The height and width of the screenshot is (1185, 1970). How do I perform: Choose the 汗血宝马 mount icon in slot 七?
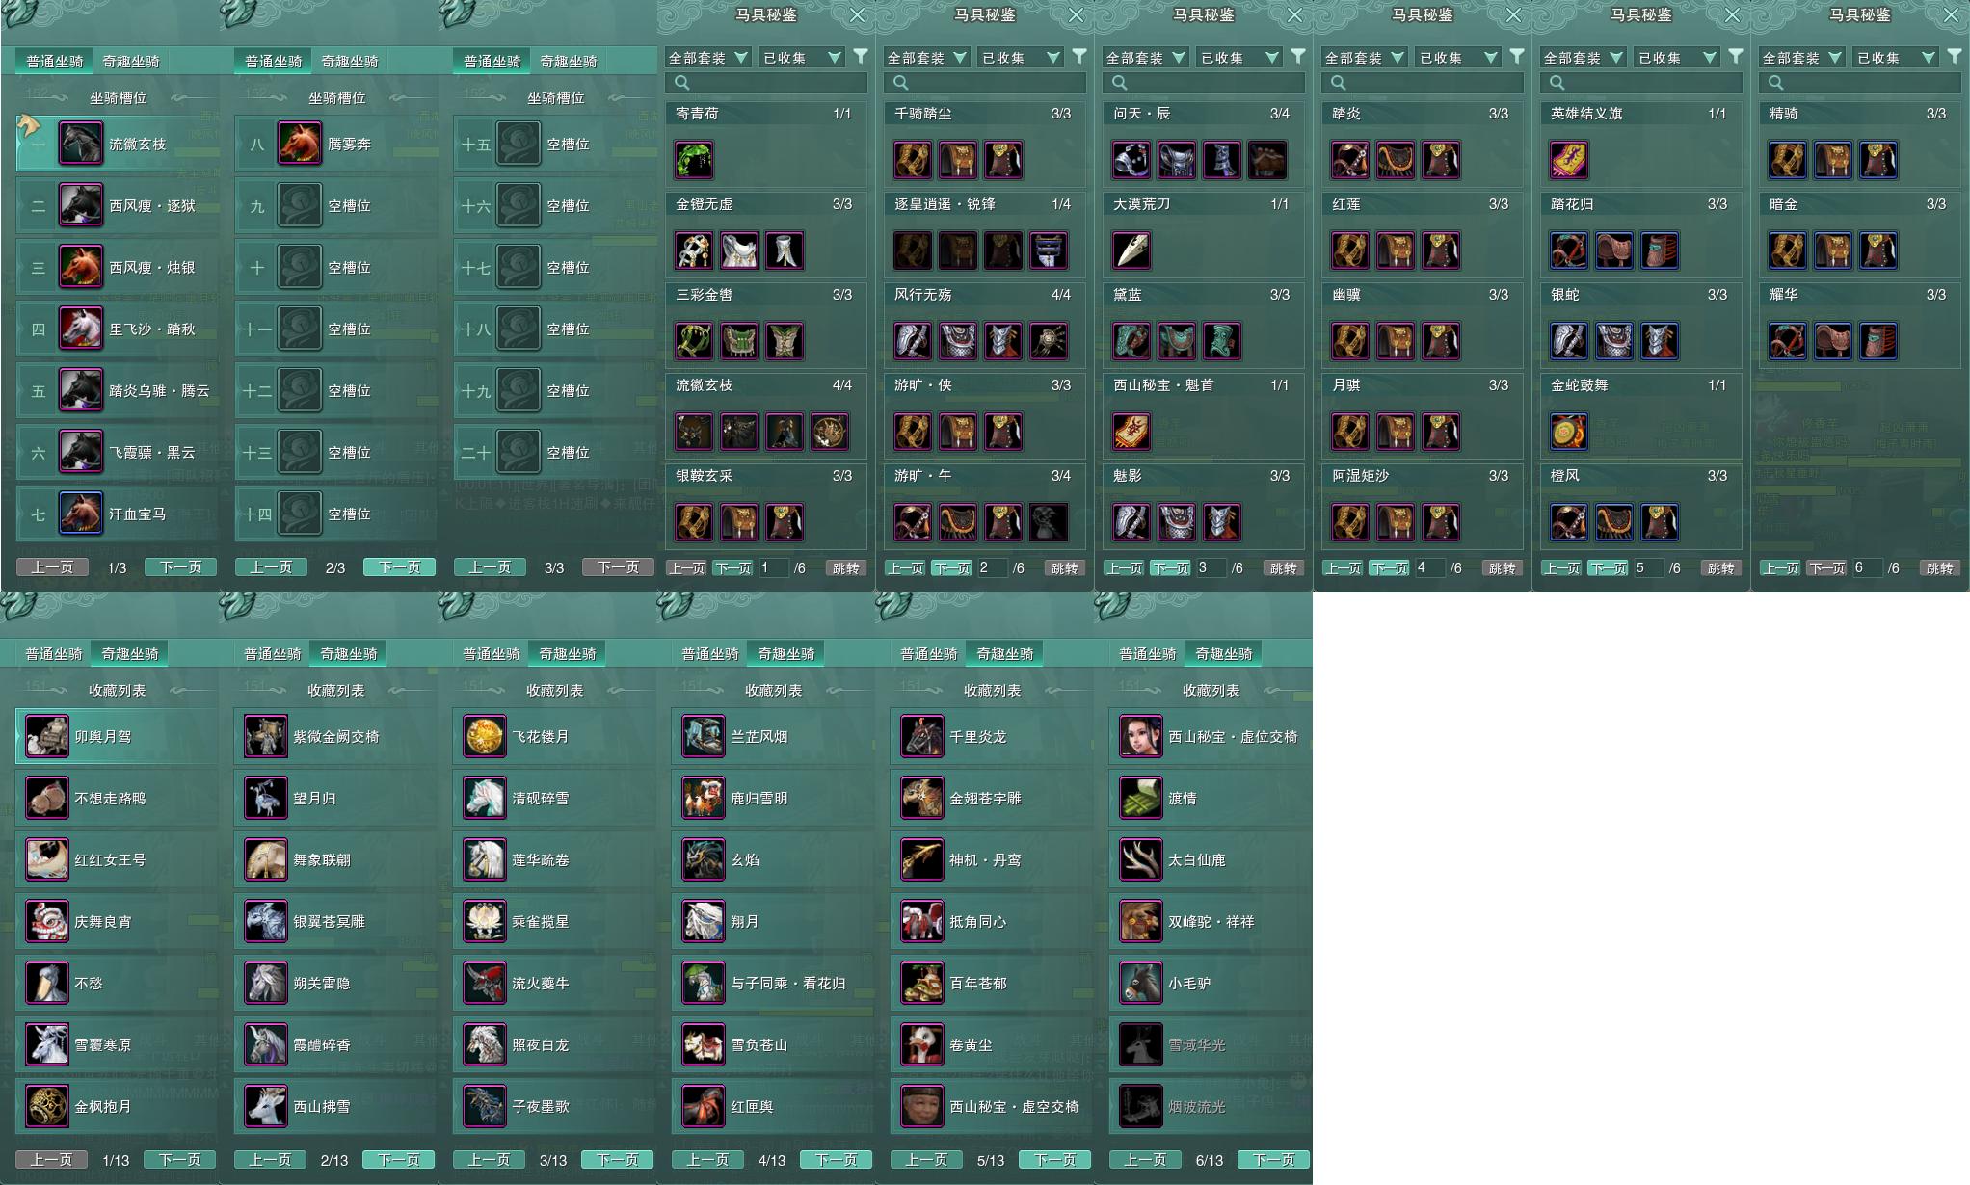(x=81, y=513)
